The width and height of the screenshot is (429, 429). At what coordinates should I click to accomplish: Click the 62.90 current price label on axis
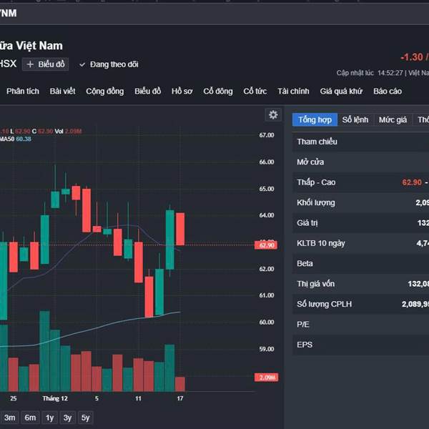[267, 245]
